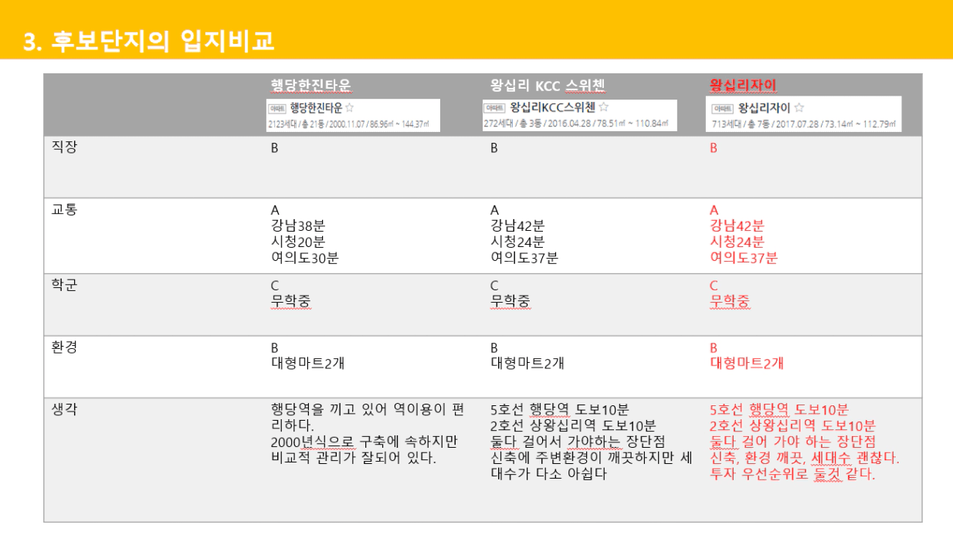Click red line 신축, 환경 깨끗, 세대수 괜찮다.
Viewport: 953px width, 535px height.
point(804,458)
